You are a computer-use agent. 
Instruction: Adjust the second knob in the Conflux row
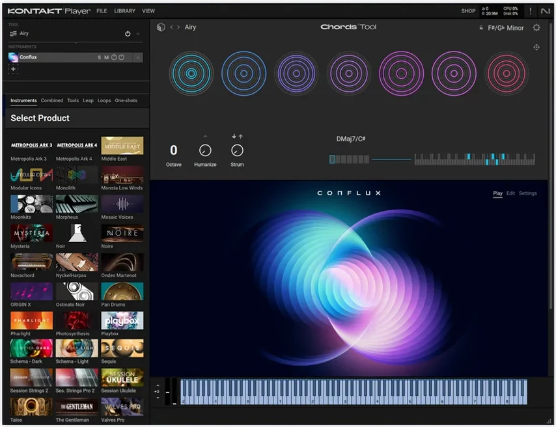tap(121, 57)
